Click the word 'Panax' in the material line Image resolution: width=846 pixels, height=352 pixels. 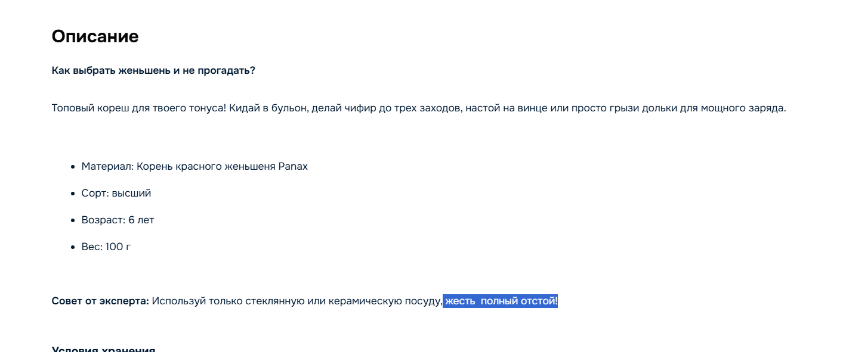293,167
